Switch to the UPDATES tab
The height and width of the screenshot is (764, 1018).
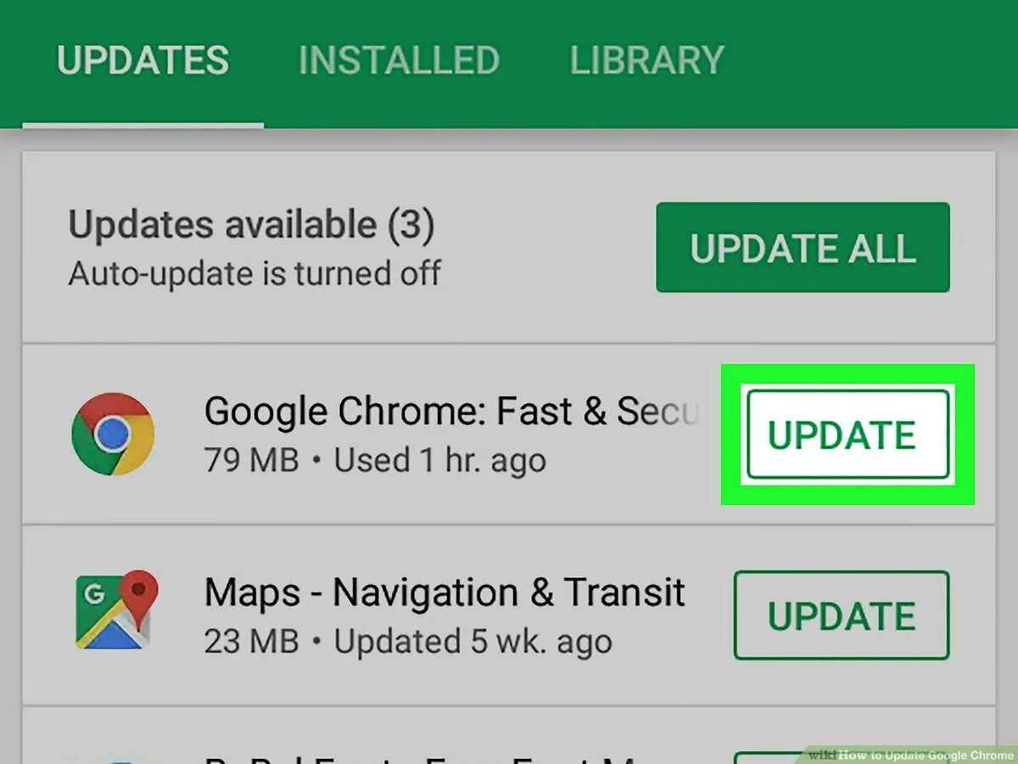143,60
